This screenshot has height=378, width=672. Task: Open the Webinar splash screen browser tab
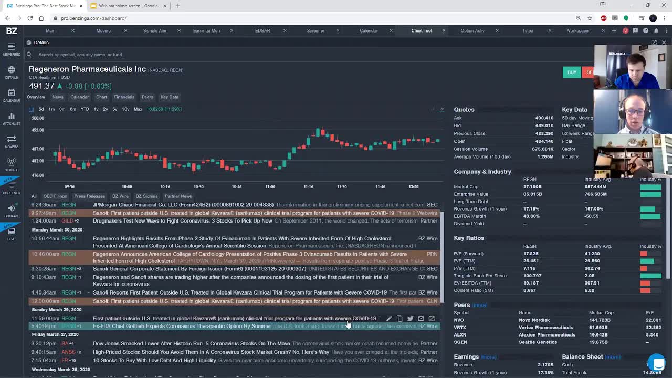128,6
